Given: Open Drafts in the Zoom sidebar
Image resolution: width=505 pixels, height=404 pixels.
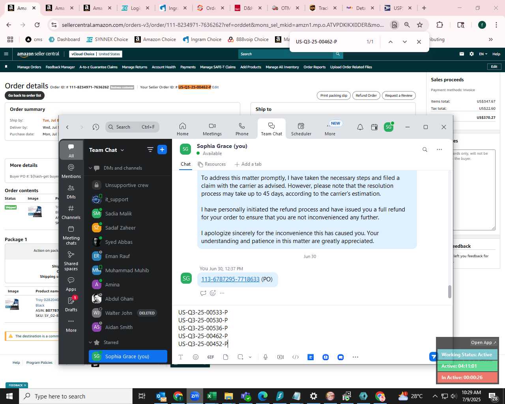Looking at the screenshot, I should click(71, 304).
